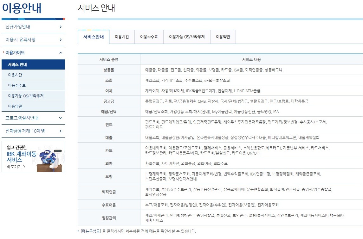Select 상품몰 row label
Viewport: 363px width, 239px height.
(109, 70)
